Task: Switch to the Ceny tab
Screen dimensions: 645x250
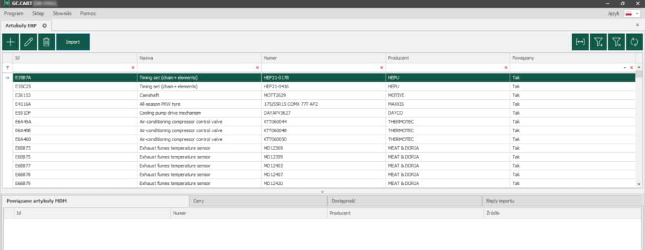Action: point(258,201)
